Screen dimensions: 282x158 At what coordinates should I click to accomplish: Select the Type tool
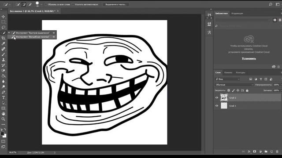(3, 97)
